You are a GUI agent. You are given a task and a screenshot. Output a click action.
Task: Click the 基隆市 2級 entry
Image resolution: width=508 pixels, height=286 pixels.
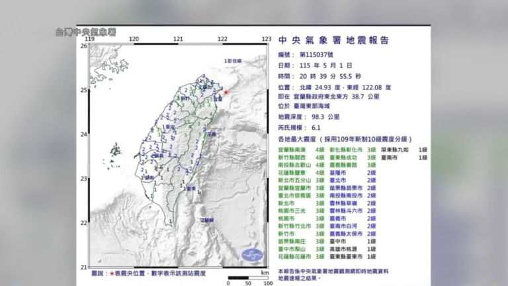click(353, 173)
